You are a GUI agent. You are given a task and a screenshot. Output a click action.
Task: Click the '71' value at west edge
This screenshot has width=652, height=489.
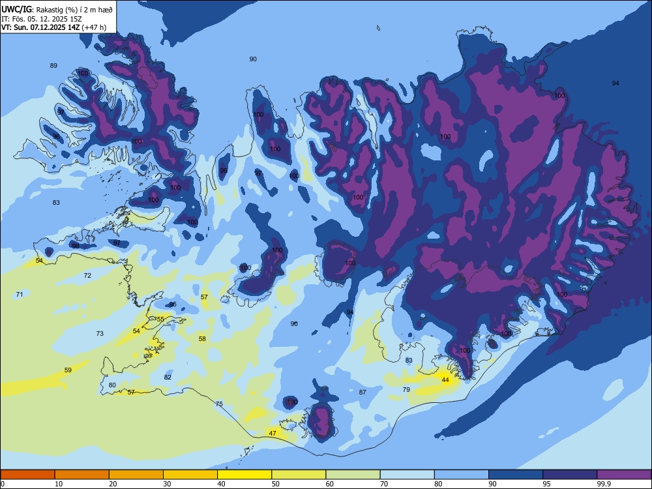point(20,294)
